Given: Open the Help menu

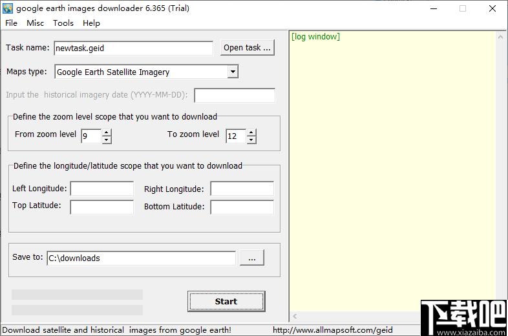Looking at the screenshot, I should click(91, 23).
